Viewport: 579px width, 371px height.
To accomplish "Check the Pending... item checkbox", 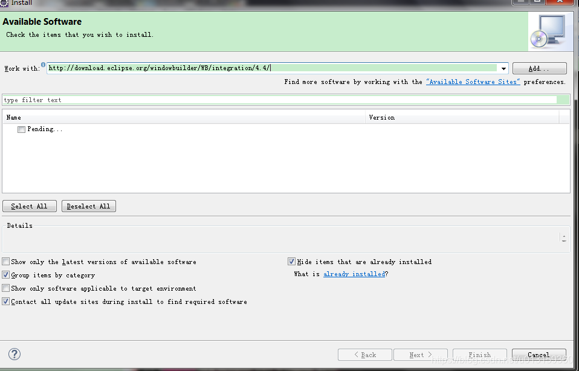I will 21,129.
